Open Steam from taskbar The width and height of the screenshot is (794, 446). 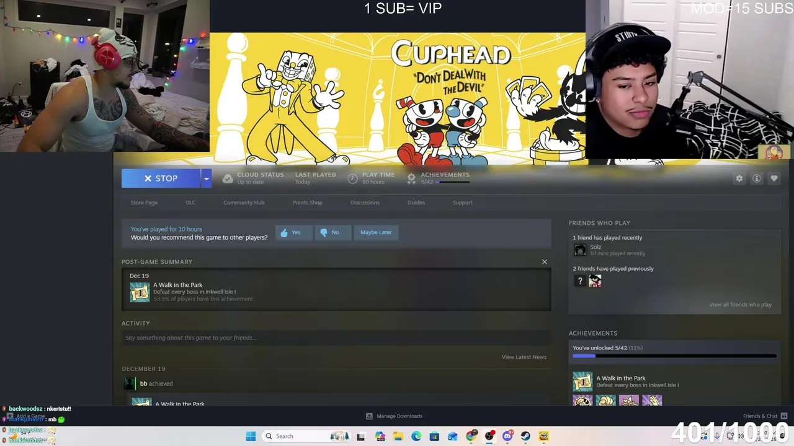pyautogui.click(x=525, y=436)
